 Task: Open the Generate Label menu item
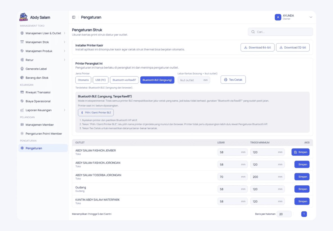[43, 69]
